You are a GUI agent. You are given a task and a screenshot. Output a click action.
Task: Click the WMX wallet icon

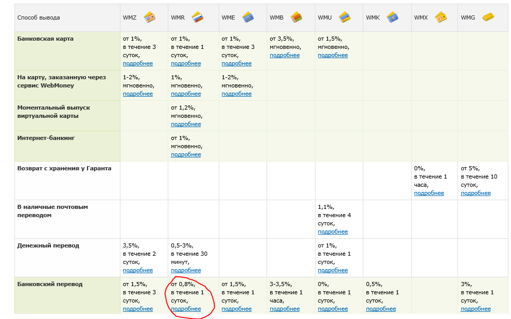(x=441, y=17)
